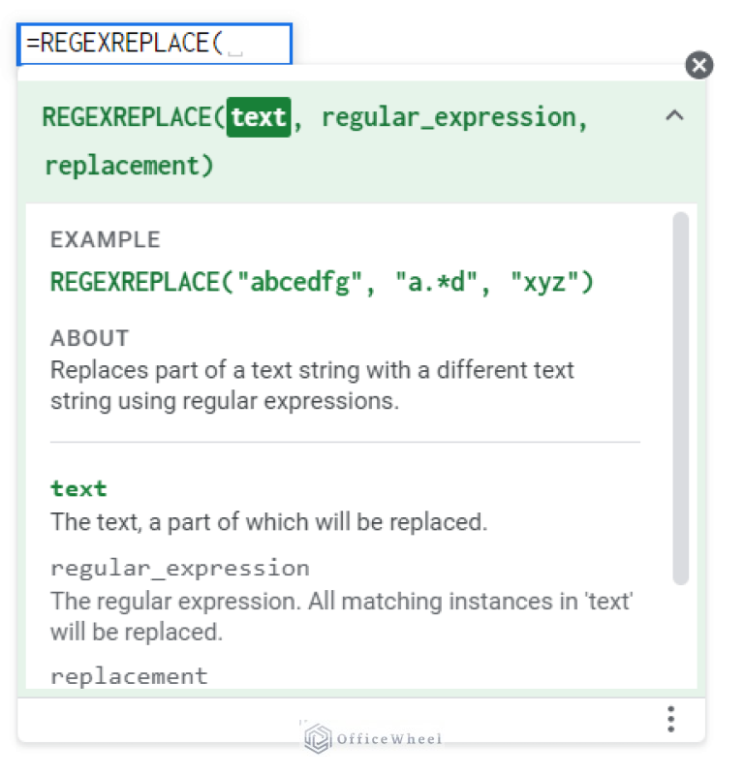This screenshot has width=744, height=776.
Task: Select the highlighted 'text' argument token
Action: pos(260,116)
